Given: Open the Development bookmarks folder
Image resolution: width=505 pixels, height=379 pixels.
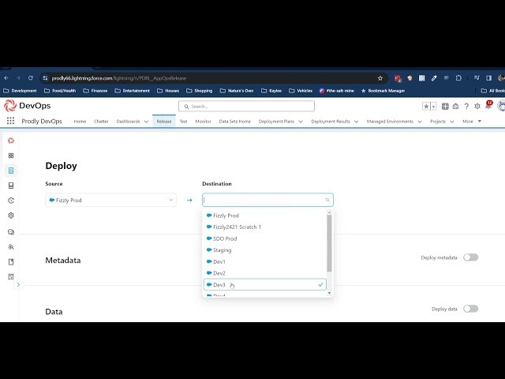Looking at the screenshot, I should tap(20, 91).
